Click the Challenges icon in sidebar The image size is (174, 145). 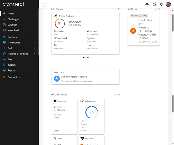pyautogui.click(x=4, y=19)
